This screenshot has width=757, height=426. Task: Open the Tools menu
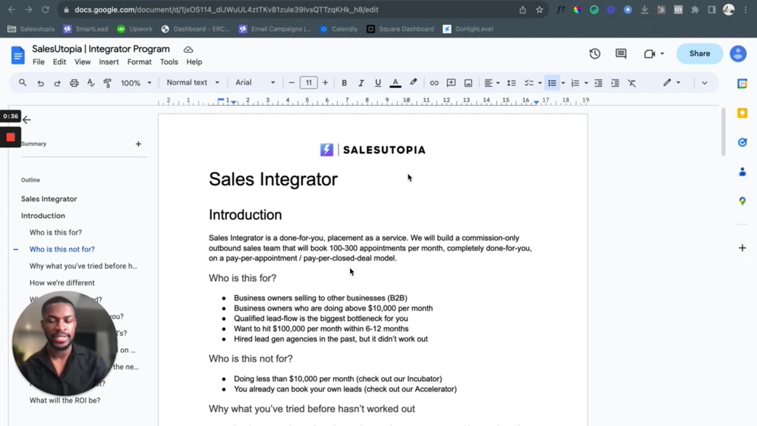[169, 62]
